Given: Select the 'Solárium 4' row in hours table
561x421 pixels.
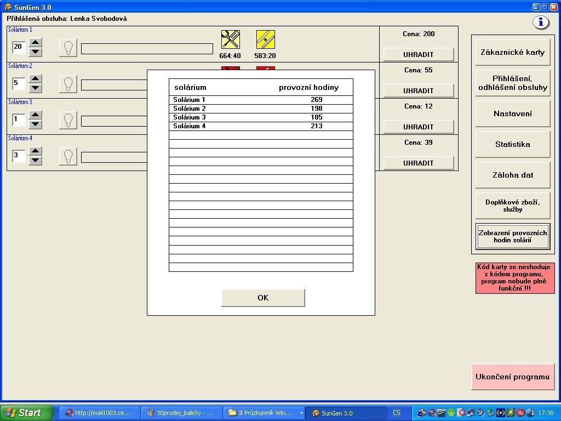Looking at the screenshot, I should click(x=261, y=126).
